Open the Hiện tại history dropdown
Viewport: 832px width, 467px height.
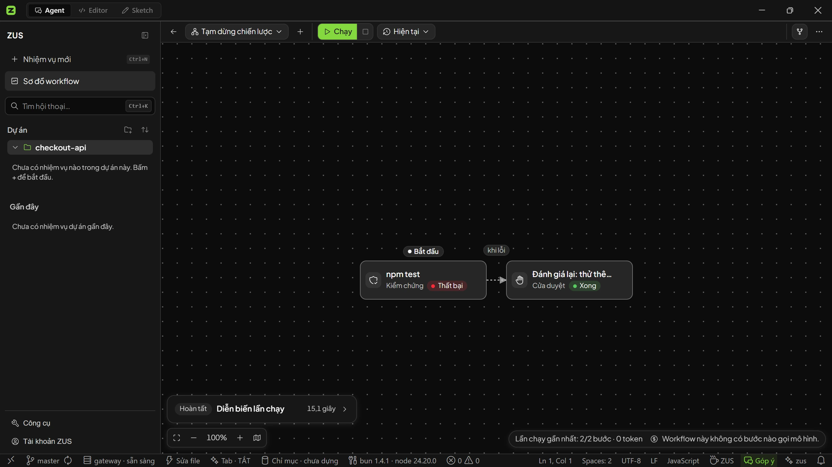(x=406, y=32)
